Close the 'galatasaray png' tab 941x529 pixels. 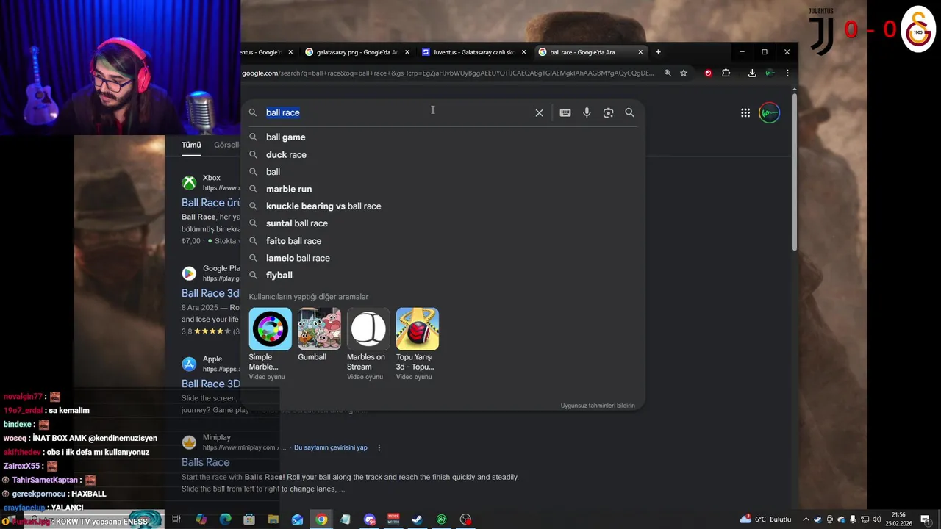(x=407, y=52)
